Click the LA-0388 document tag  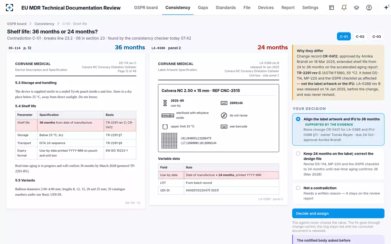(158, 48)
